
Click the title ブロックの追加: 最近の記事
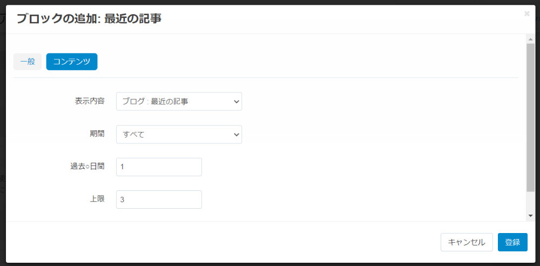point(89,18)
